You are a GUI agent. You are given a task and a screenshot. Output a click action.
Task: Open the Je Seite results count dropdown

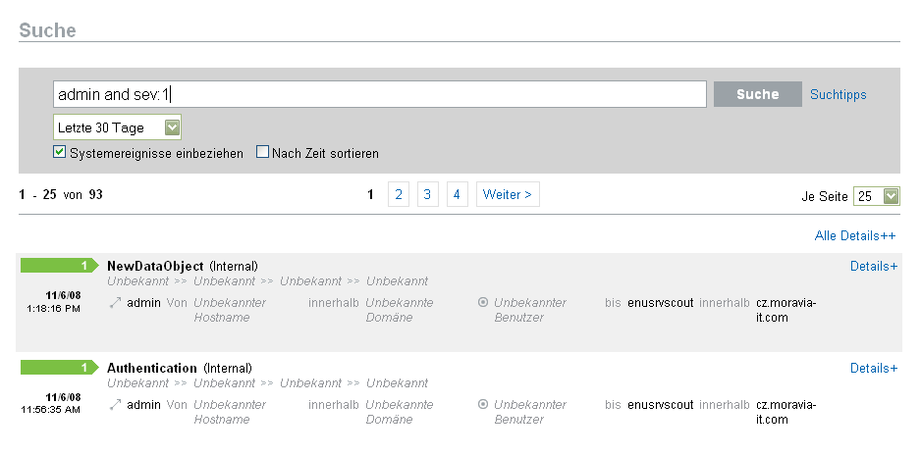(877, 196)
